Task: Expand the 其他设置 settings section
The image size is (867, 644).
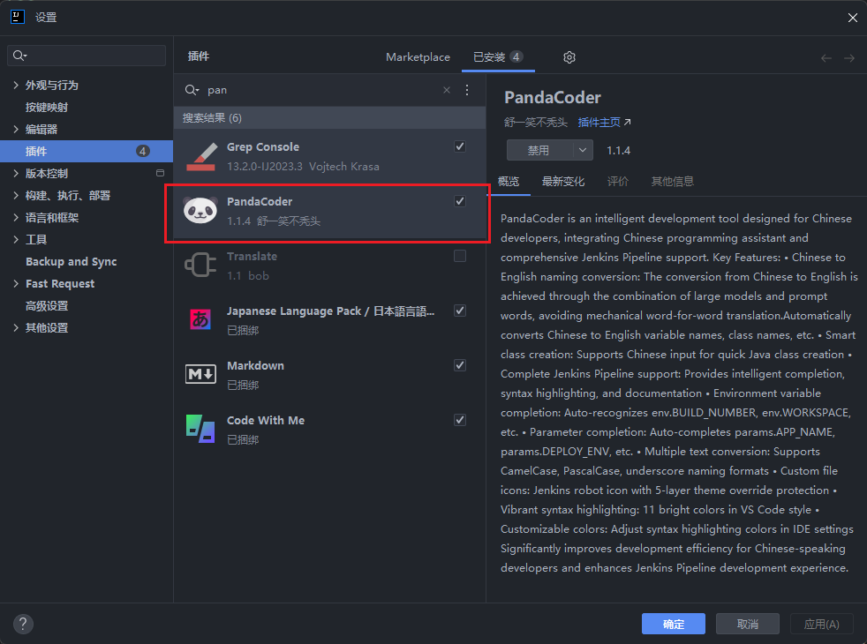Action: pos(16,328)
